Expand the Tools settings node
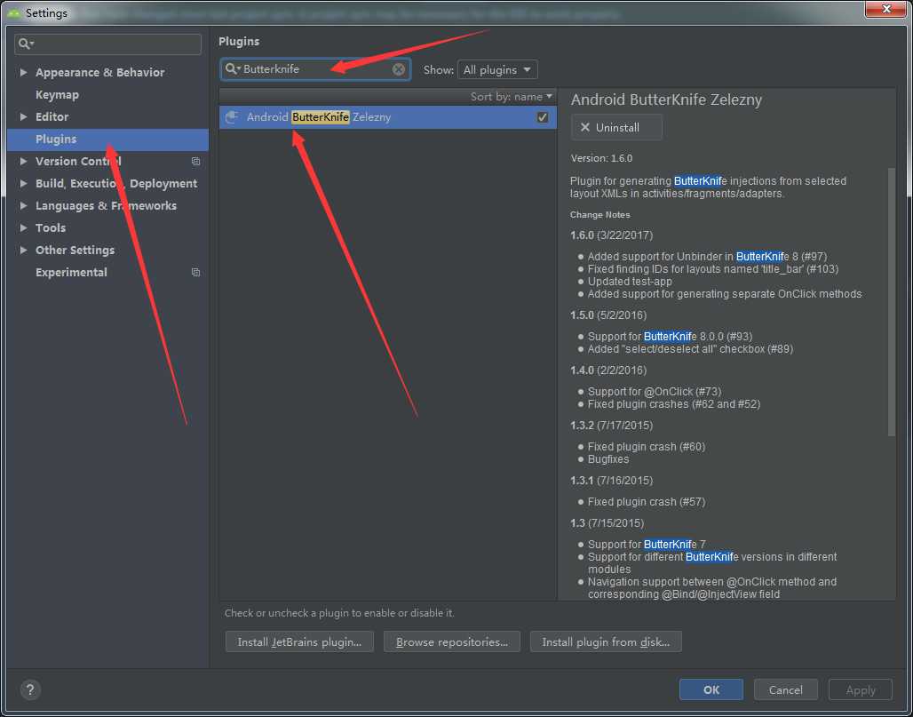This screenshot has width=913, height=717. point(23,227)
